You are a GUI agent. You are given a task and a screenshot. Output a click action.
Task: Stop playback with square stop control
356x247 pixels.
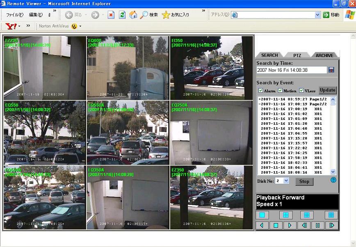[x=276, y=225]
